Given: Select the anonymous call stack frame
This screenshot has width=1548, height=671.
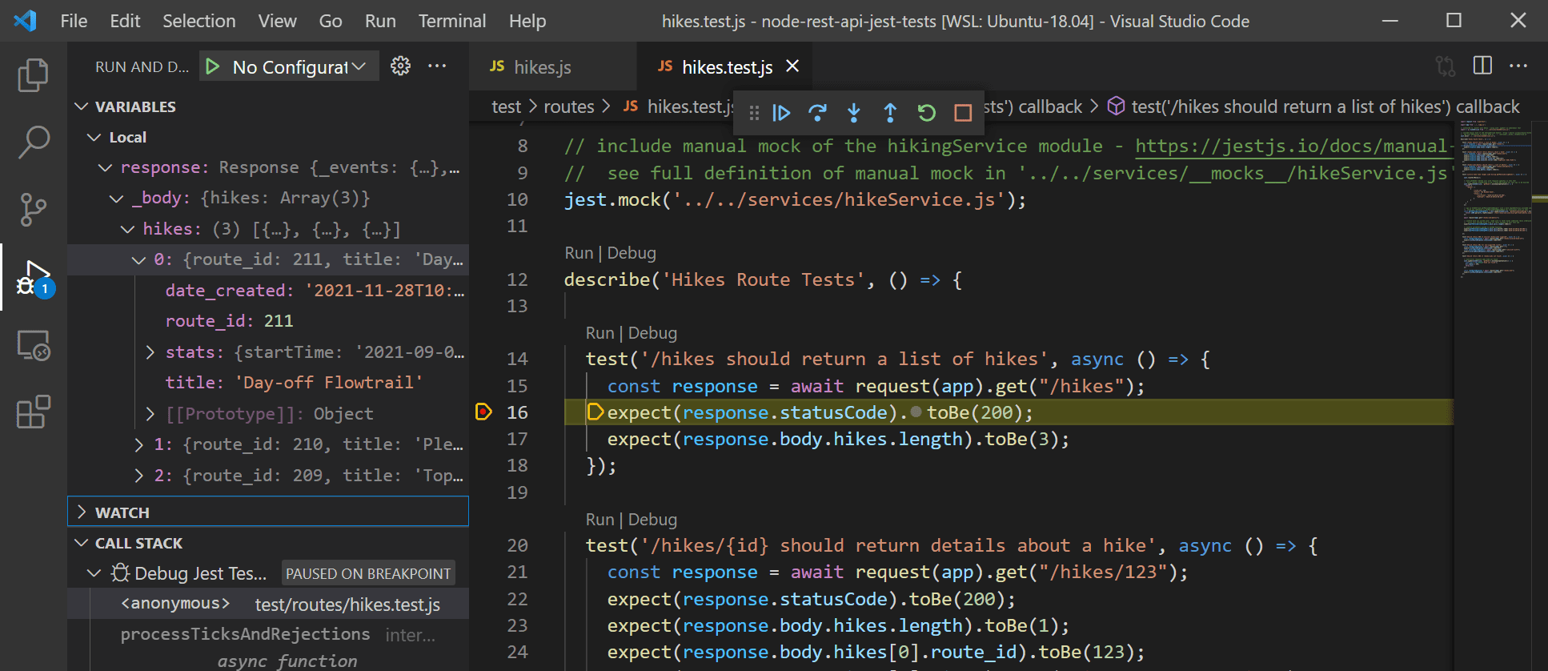Looking at the screenshot, I should click(268, 605).
